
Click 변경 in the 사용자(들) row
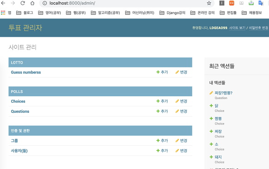(x=181, y=150)
